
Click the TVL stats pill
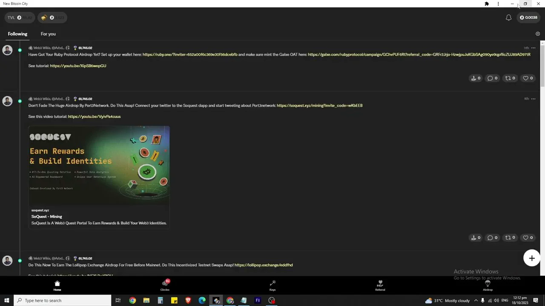20,17
